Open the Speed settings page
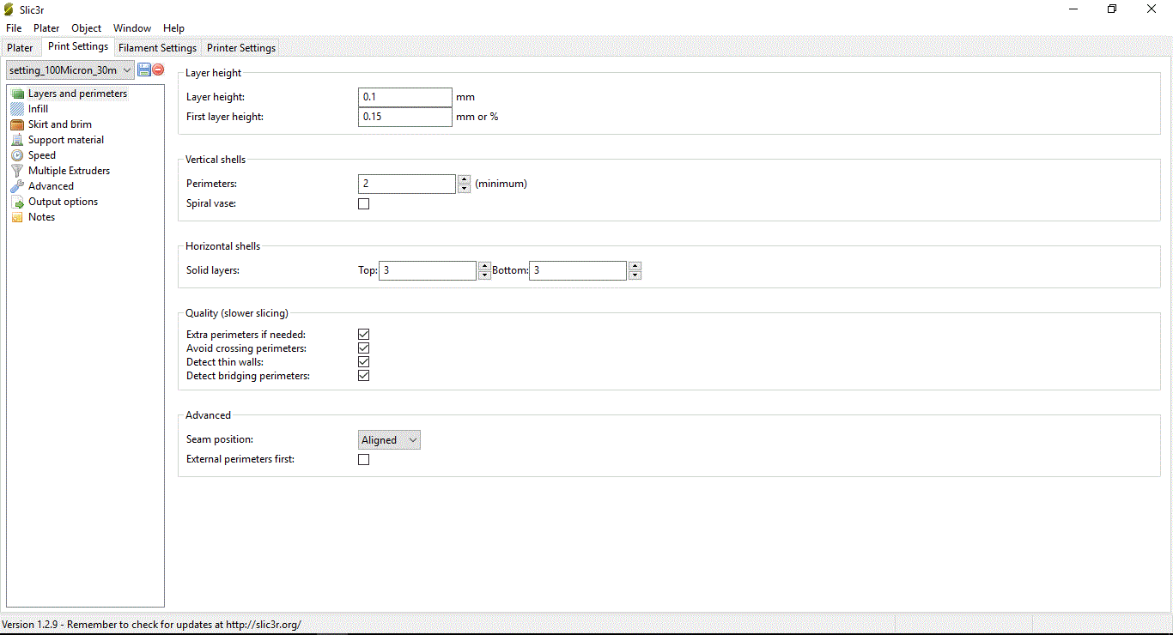This screenshot has height=635, width=1173. tap(42, 155)
